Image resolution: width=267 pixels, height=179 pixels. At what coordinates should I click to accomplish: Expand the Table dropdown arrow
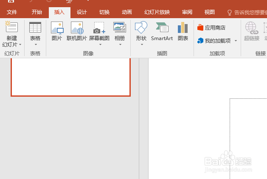coord(36,44)
